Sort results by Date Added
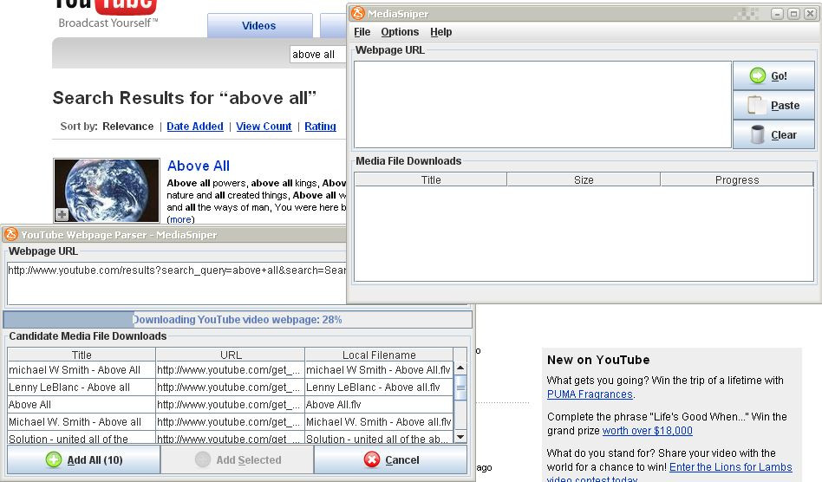Screen dimensions: 822x482 [x=195, y=127]
